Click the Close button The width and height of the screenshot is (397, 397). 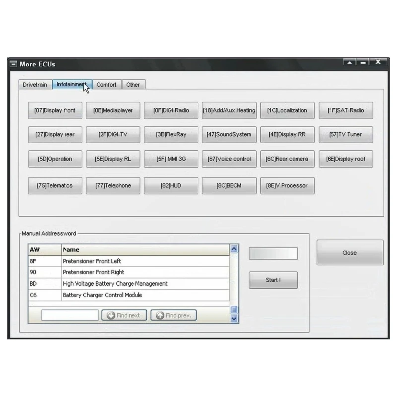350,253
